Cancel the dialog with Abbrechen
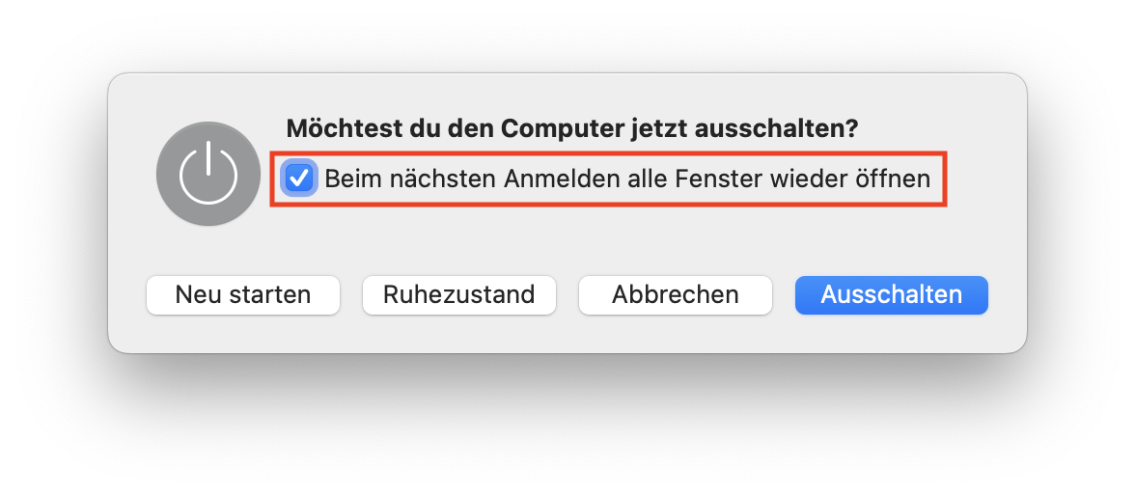 (676, 295)
